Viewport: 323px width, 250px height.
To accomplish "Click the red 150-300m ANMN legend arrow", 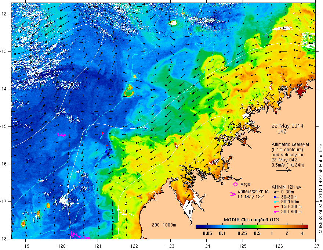I will (276, 207).
